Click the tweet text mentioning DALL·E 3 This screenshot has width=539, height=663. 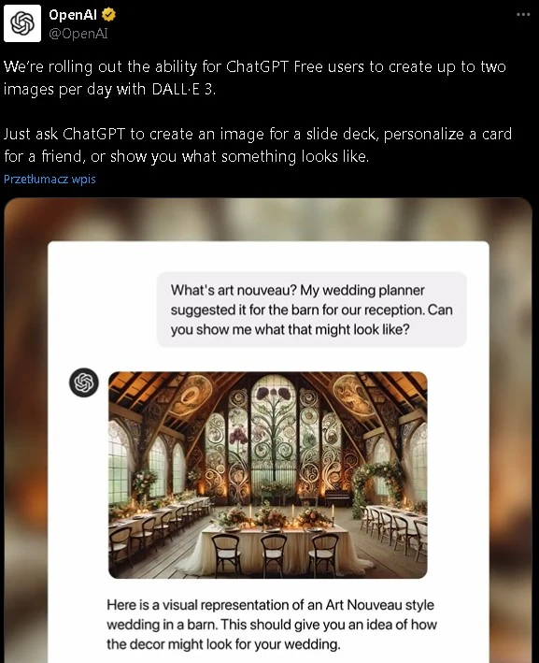(255, 78)
